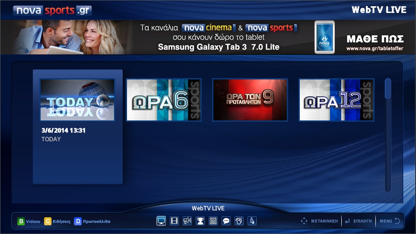Click the '3/6/2014 13:31' date text
The image size is (416, 234).
(x=64, y=130)
